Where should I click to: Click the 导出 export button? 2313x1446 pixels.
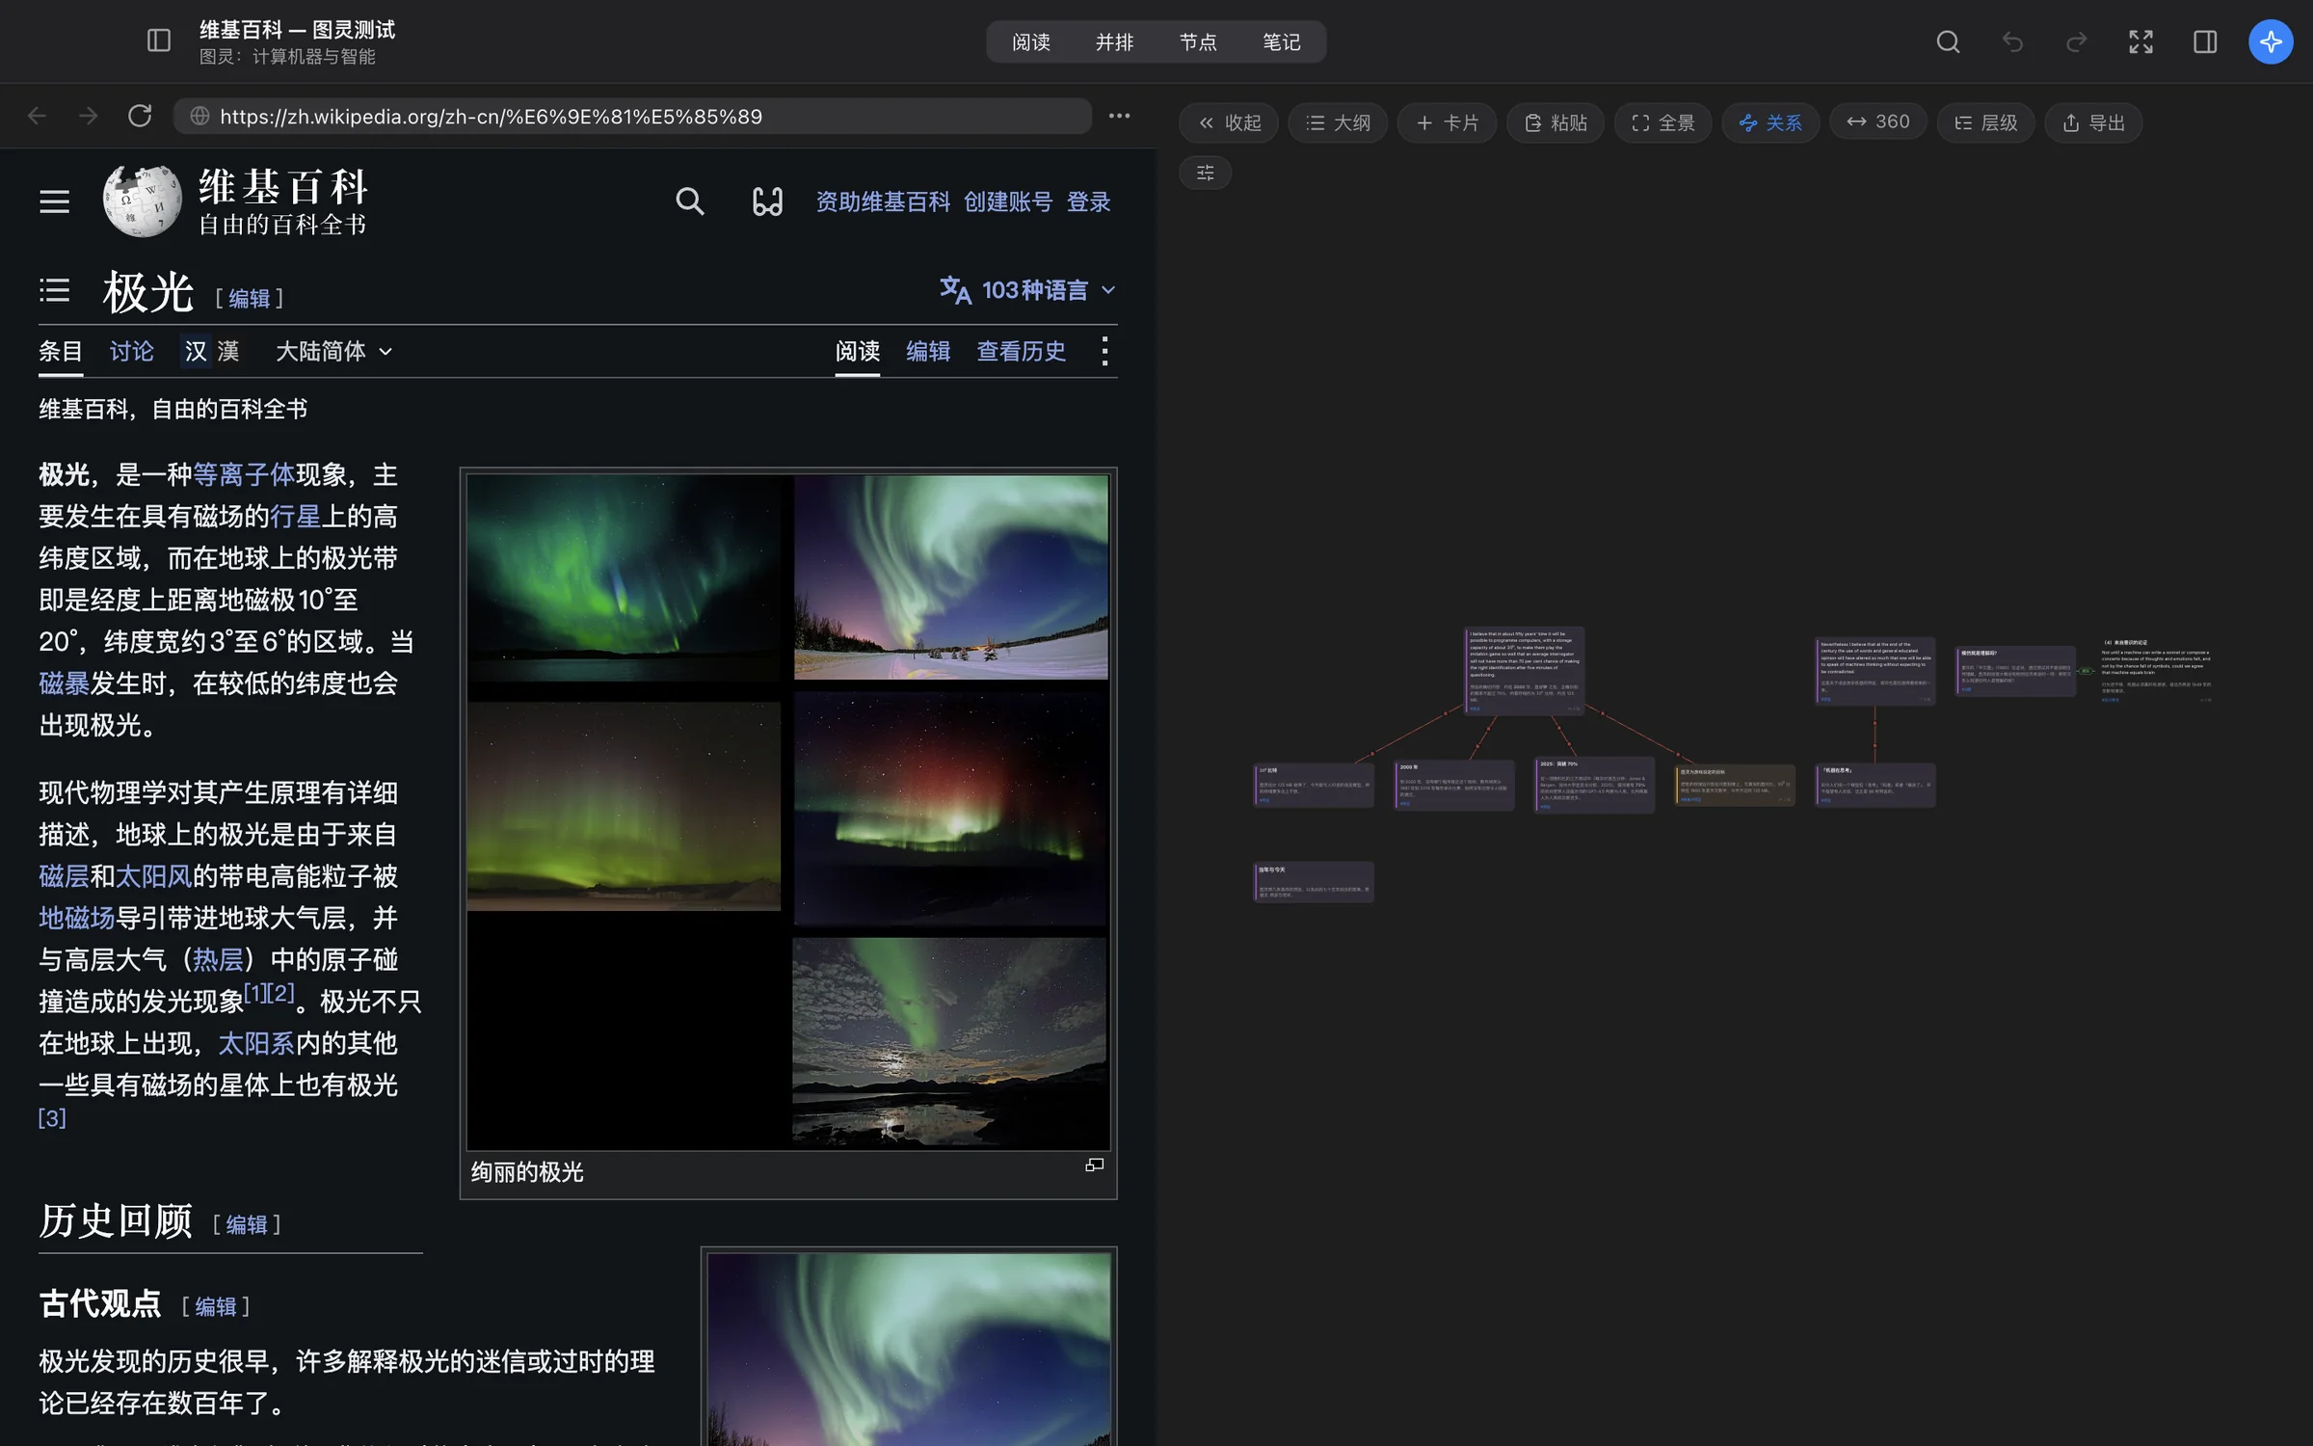(2092, 122)
